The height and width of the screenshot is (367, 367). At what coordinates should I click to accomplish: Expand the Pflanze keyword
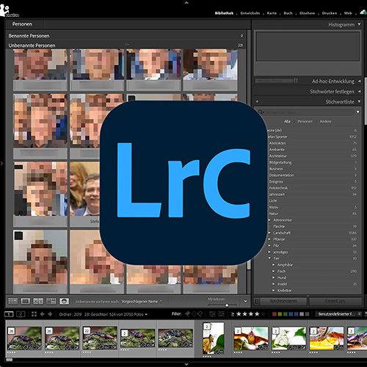click(269, 239)
